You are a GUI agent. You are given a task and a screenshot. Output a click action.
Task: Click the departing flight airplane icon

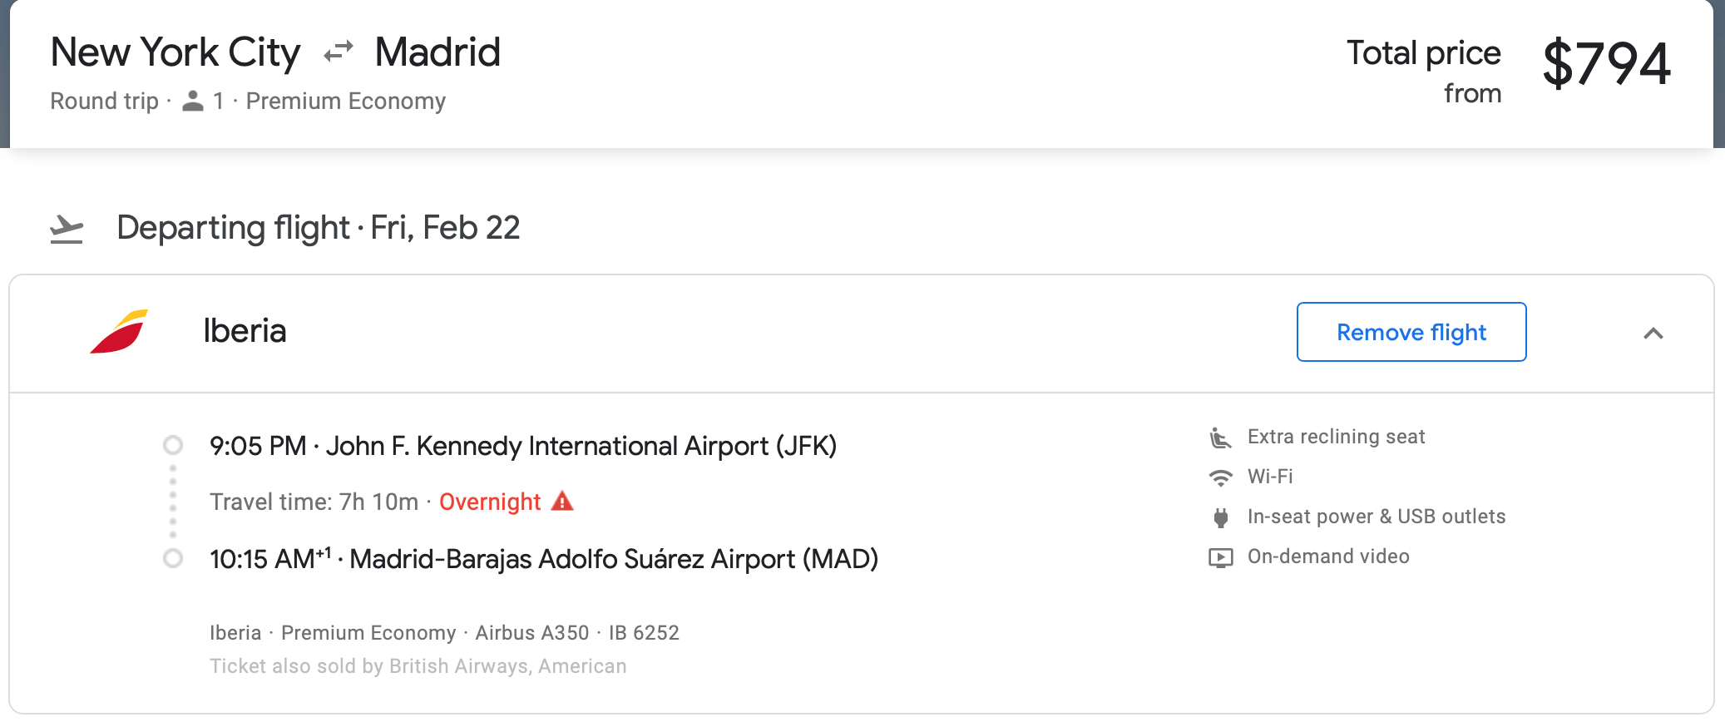click(x=67, y=227)
